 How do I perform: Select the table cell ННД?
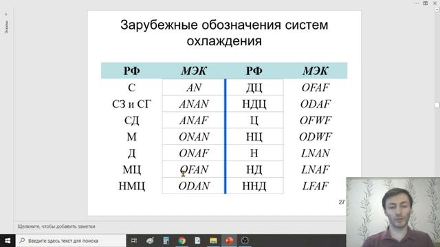point(254,186)
